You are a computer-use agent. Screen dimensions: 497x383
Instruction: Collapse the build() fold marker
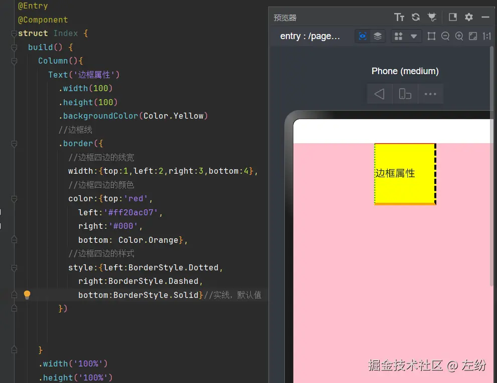14,47
